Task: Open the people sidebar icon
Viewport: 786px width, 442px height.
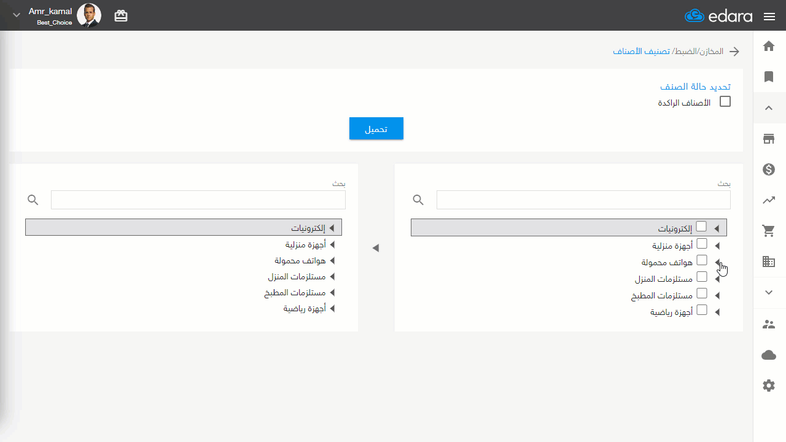Action: 769,324
